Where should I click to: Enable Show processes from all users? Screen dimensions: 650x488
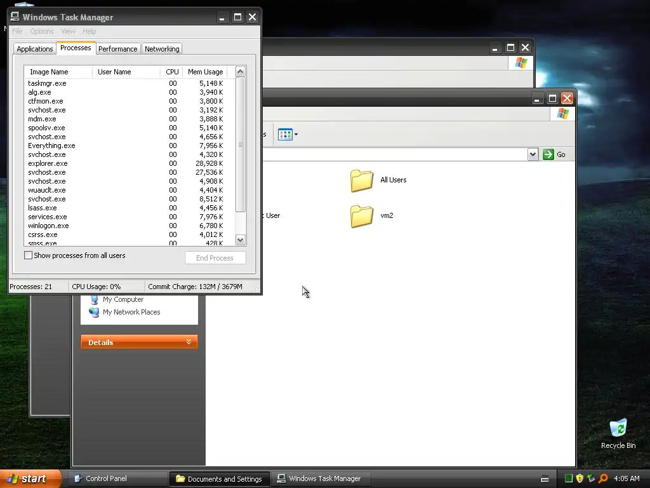tap(28, 255)
